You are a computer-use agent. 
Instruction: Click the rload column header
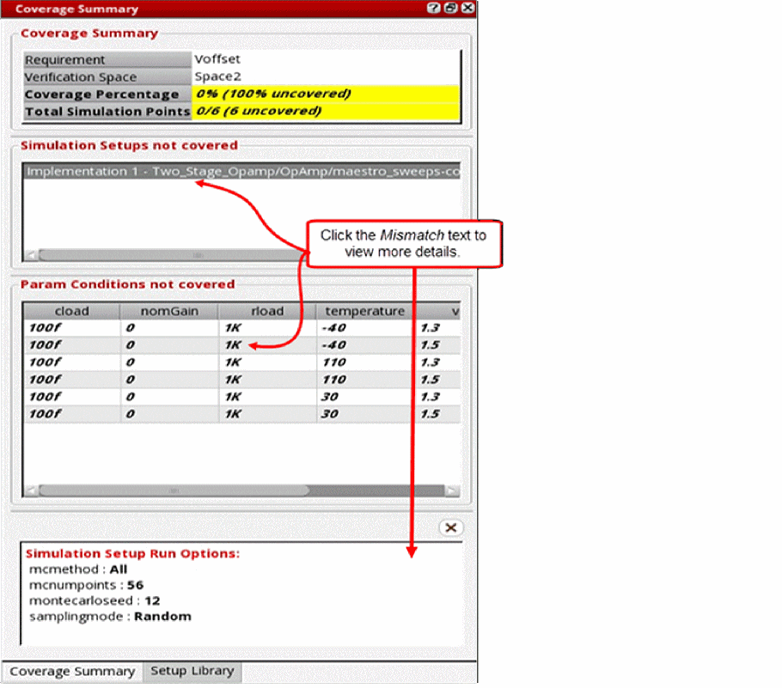pyautogui.click(x=267, y=311)
